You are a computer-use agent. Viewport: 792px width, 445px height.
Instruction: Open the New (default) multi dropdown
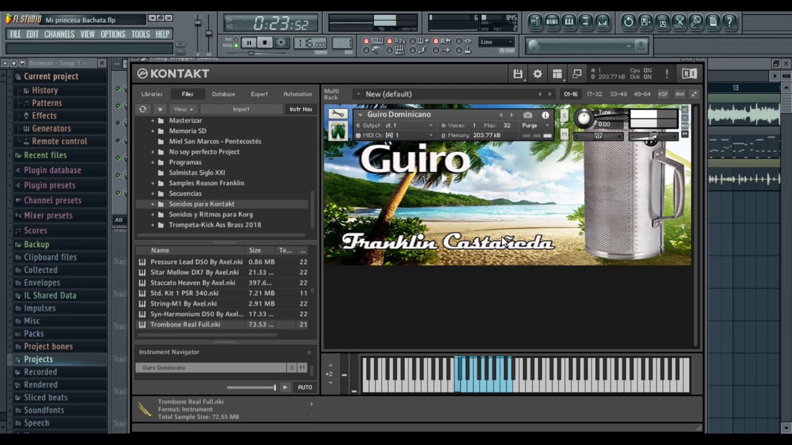click(358, 94)
